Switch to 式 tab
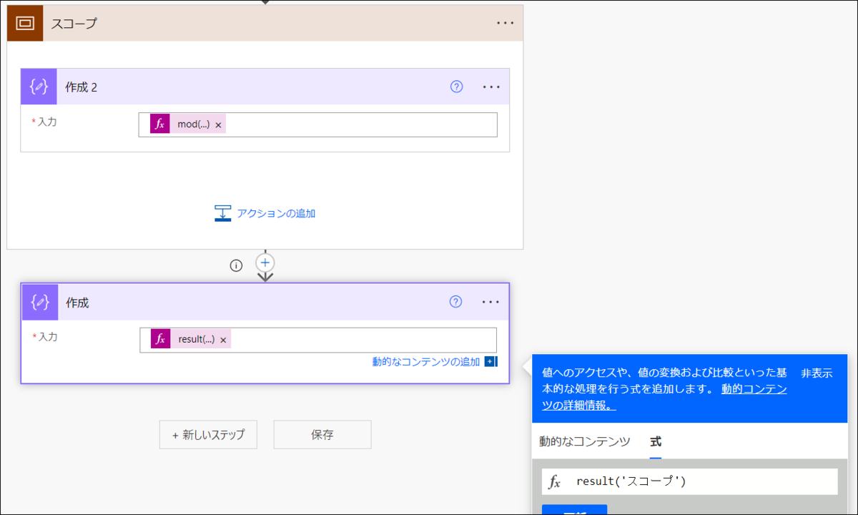 click(x=656, y=441)
